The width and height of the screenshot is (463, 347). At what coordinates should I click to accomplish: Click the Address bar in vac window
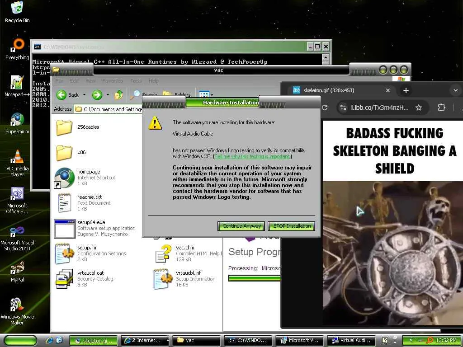click(108, 109)
